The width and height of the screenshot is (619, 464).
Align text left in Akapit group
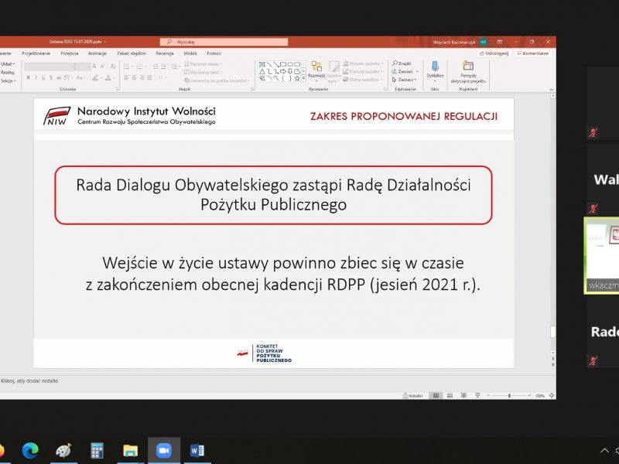click(126, 78)
